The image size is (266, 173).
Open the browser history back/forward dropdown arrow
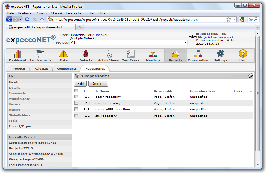point(20,20)
